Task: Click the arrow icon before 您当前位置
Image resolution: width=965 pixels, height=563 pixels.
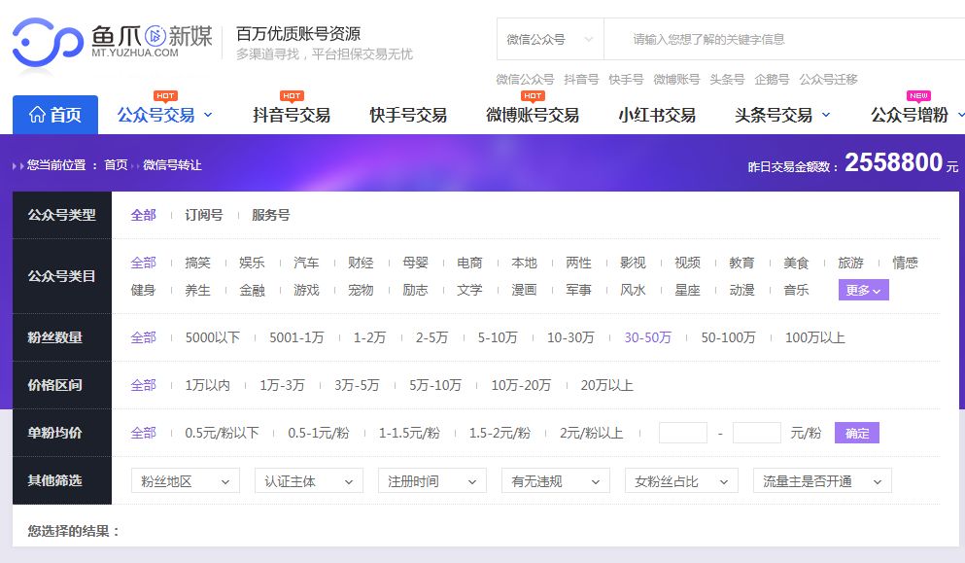Action: click(18, 165)
